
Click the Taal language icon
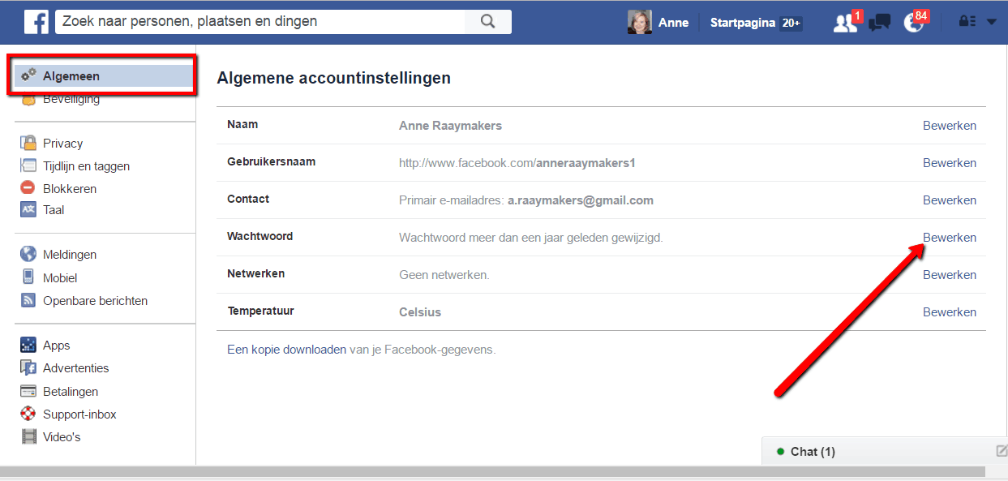click(29, 209)
